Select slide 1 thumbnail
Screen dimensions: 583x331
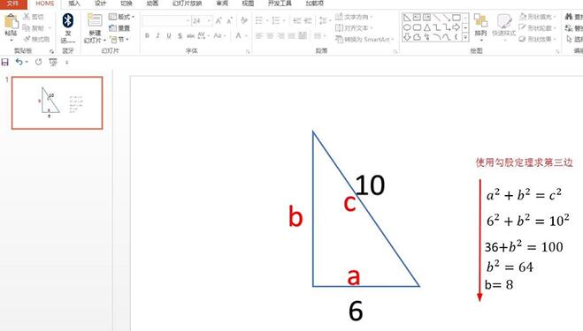(58, 103)
